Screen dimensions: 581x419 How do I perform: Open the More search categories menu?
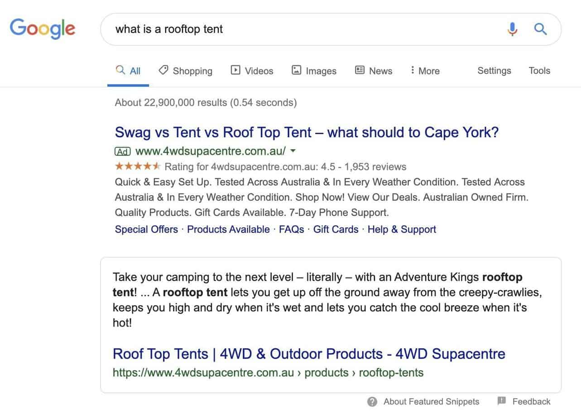pos(425,71)
